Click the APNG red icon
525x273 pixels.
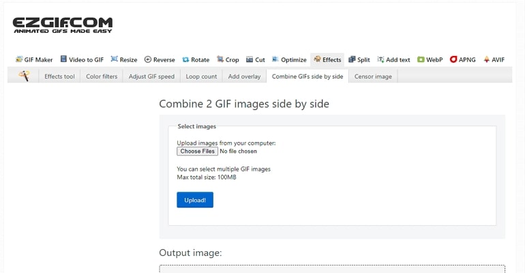tap(453, 59)
